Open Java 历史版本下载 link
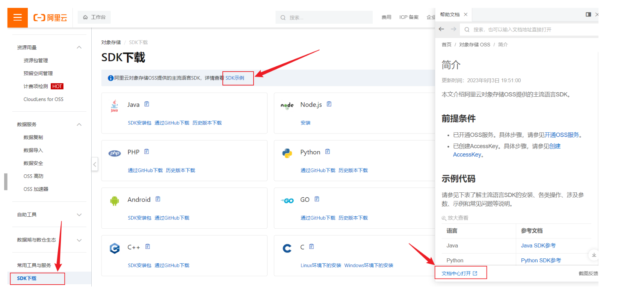 [x=207, y=123]
